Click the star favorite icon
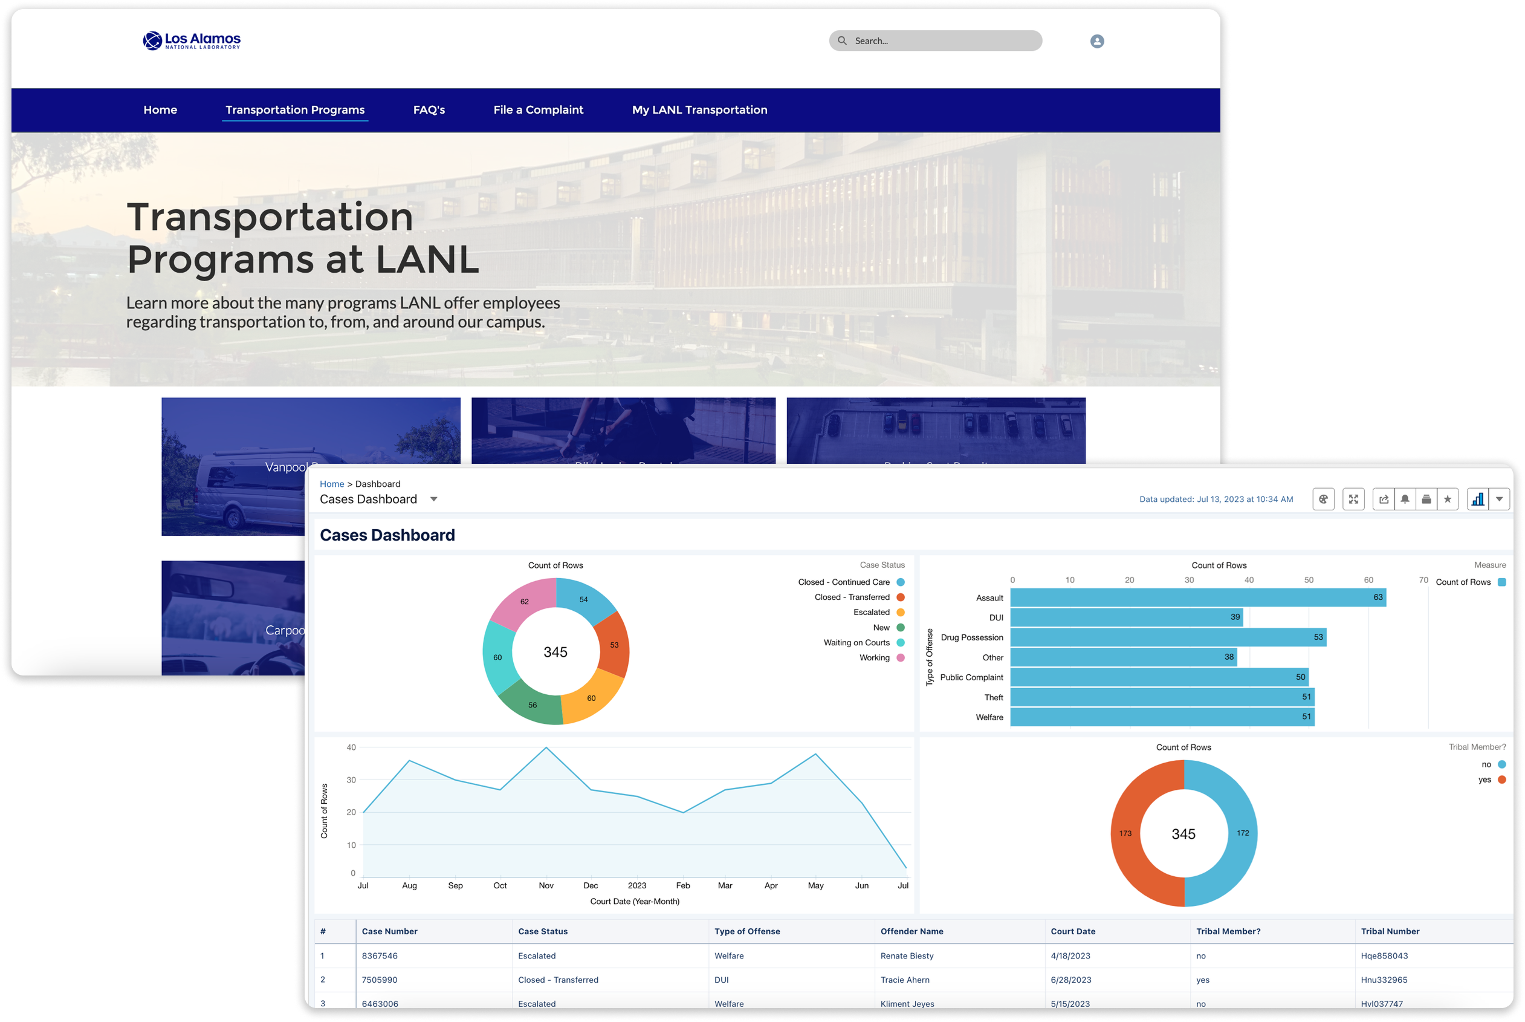This screenshot has width=1525, height=1022. [x=1448, y=500]
